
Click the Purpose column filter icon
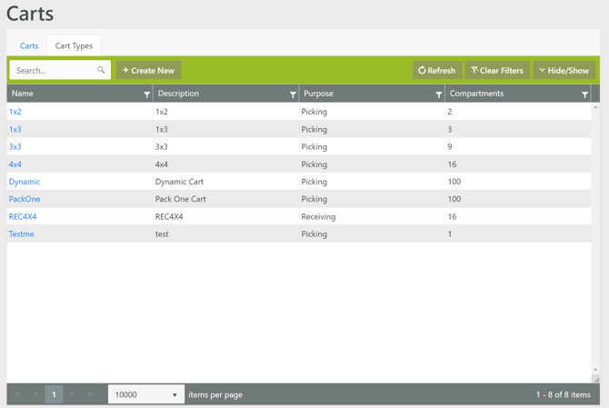(x=438, y=95)
